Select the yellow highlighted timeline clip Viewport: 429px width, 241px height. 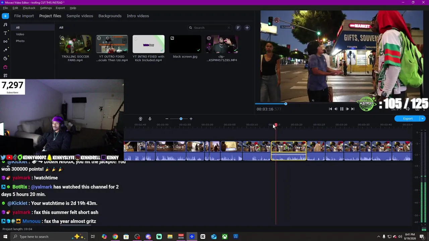pyautogui.click(x=289, y=151)
